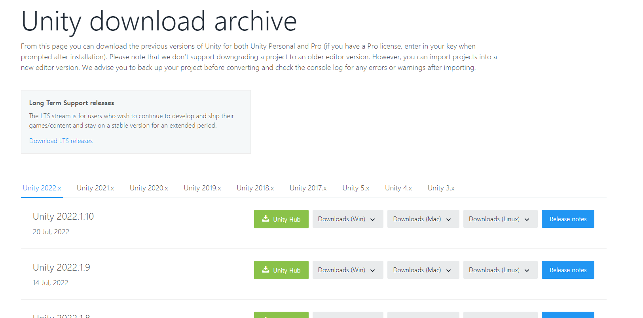Switch to the Unity 2020.x tab
Viewport: 643px width, 318px height.
[x=149, y=188]
